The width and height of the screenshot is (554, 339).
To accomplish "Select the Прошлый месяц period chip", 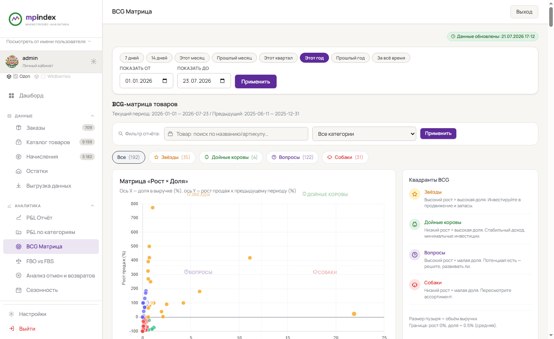I will [234, 58].
